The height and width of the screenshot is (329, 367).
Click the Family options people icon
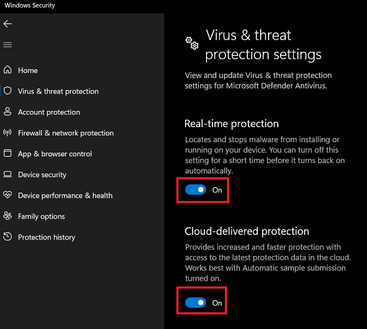(7, 216)
